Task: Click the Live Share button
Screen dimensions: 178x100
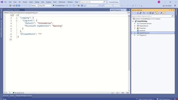Action: point(167,6)
